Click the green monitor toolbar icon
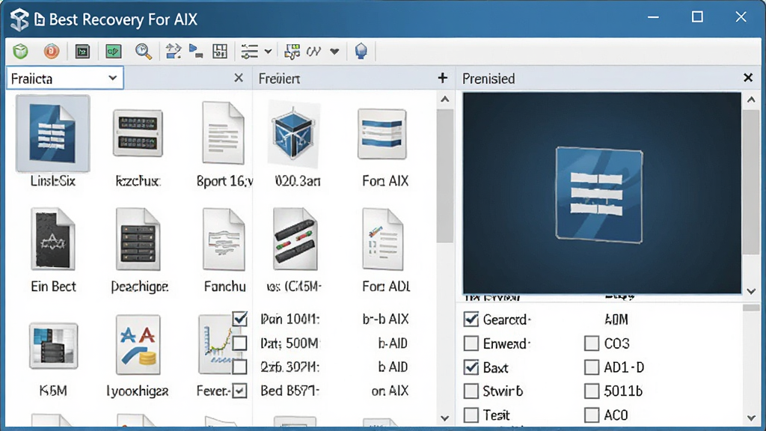 pyautogui.click(x=114, y=52)
